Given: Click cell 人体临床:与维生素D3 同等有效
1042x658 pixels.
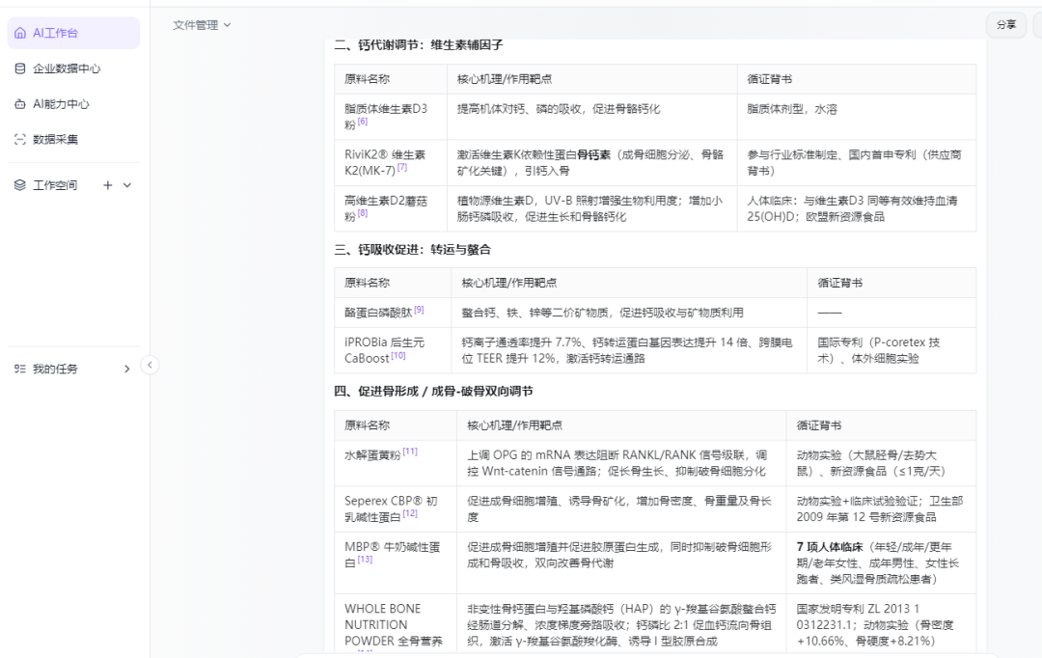Looking at the screenshot, I should 856,208.
